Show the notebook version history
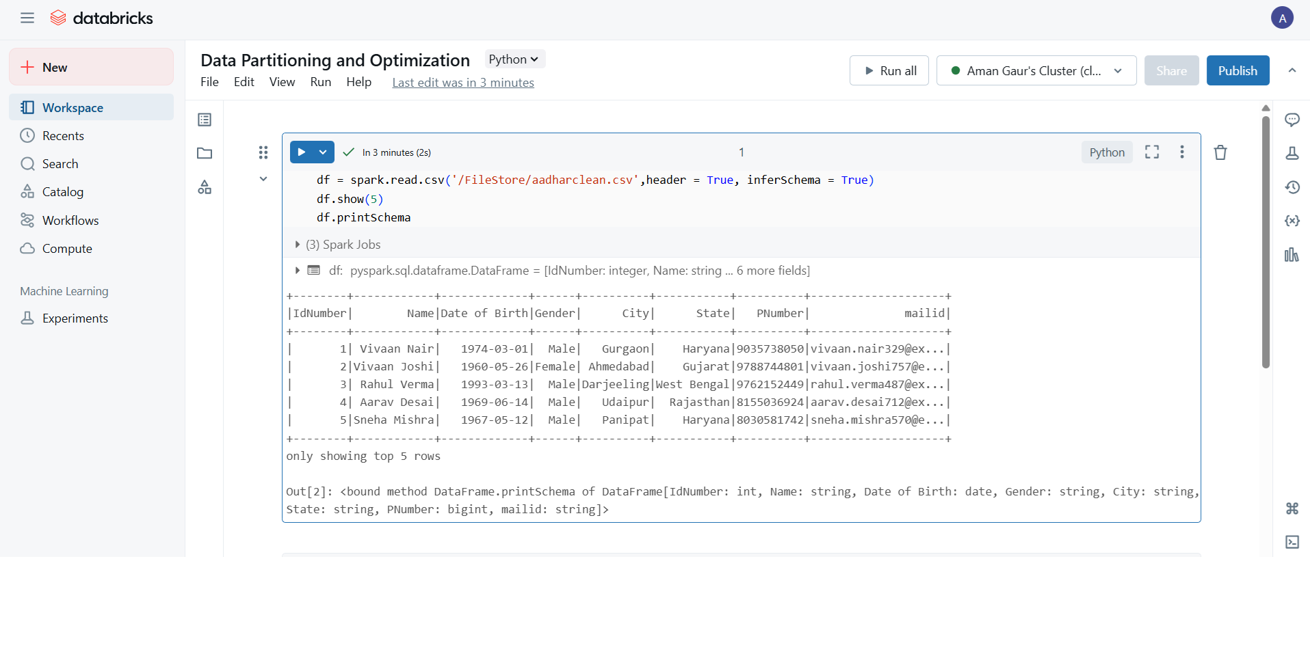This screenshot has height=654, width=1310. point(1293,187)
